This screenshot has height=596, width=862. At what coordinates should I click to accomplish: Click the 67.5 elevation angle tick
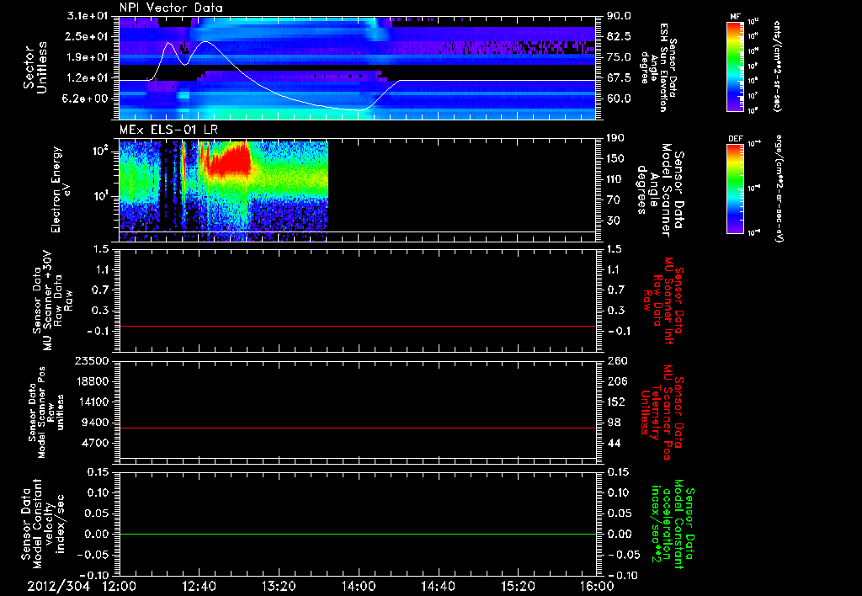(x=619, y=78)
